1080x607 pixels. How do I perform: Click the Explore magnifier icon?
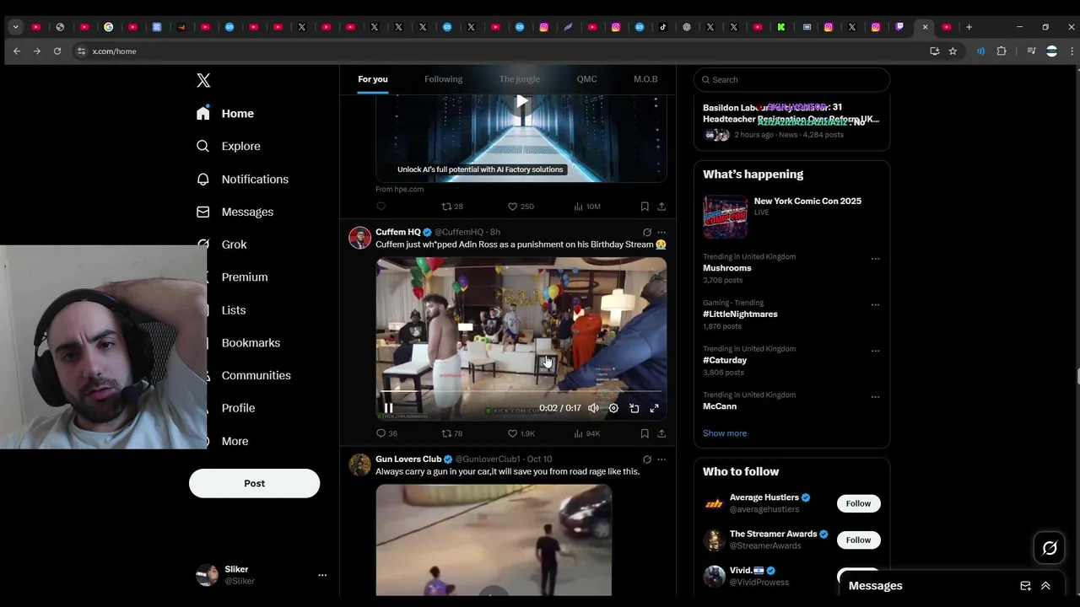coord(202,146)
